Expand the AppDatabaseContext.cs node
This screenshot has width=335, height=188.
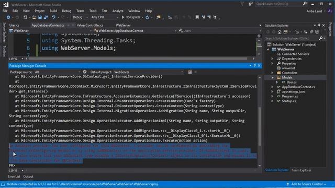click(x=272, y=87)
